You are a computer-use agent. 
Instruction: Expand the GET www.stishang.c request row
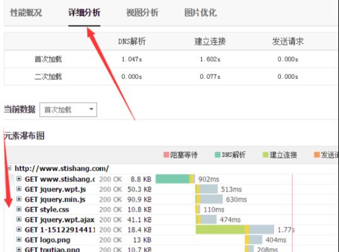[19, 179]
